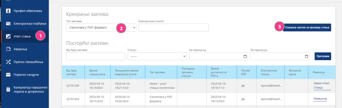
Task: Open the Уверења menu item
Action: (20, 49)
